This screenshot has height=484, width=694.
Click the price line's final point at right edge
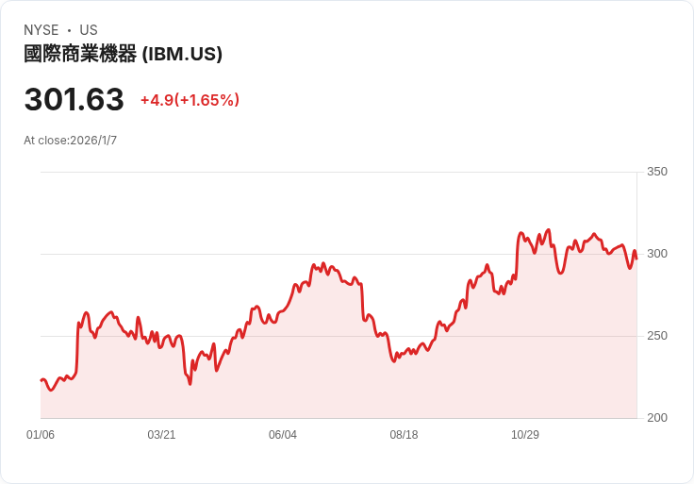pos(636,258)
